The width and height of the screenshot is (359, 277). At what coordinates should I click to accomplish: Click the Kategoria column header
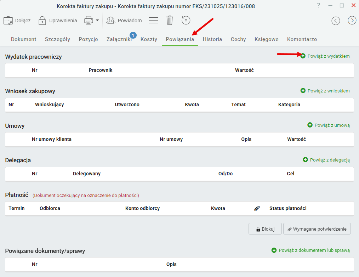[x=289, y=104]
